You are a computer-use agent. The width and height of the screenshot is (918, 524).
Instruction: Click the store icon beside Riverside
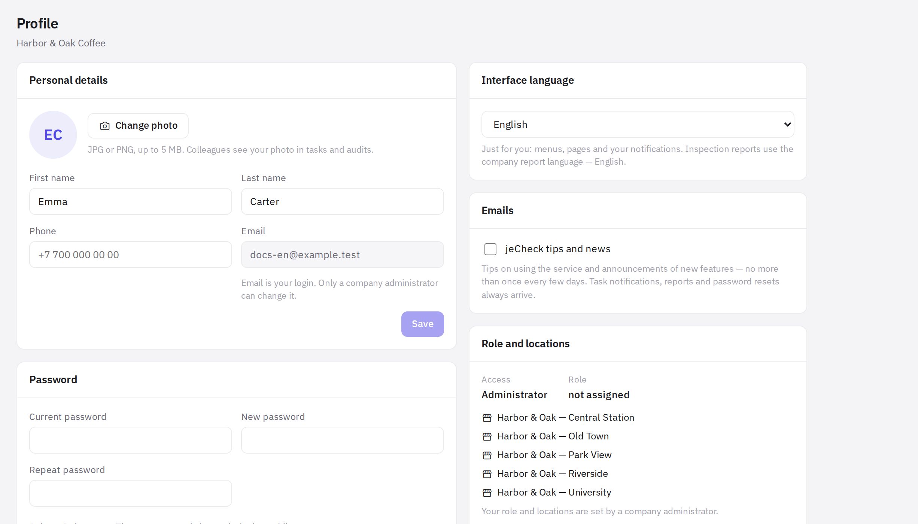point(487,474)
